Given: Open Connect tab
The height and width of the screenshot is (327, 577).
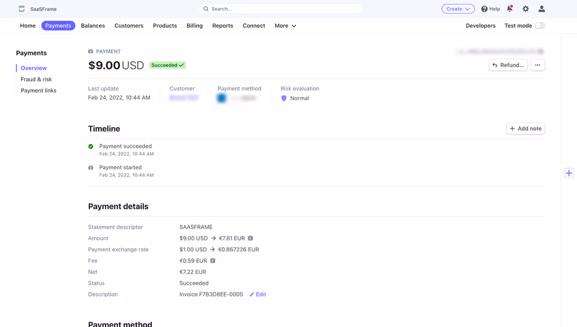Looking at the screenshot, I should (254, 26).
